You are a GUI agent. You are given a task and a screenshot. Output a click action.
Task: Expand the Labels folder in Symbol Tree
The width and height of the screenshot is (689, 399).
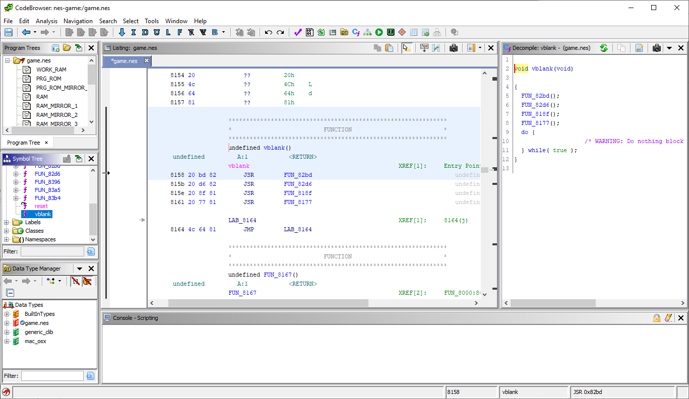click(7, 222)
